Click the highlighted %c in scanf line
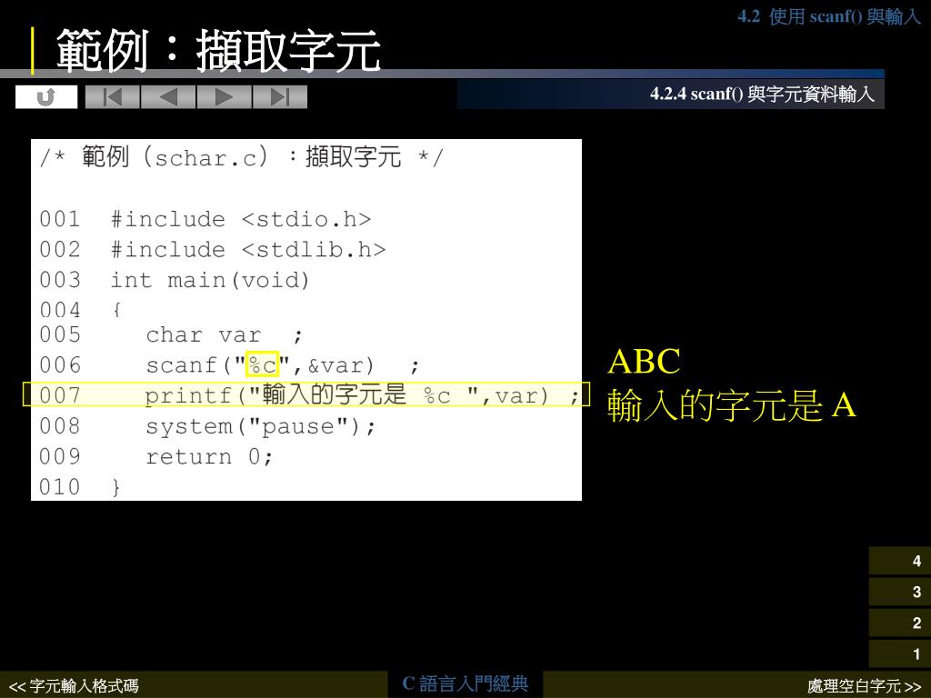931x698 pixels. pos(262,364)
